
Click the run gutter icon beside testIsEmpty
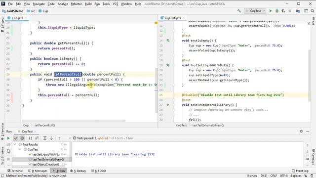(x=168, y=41)
